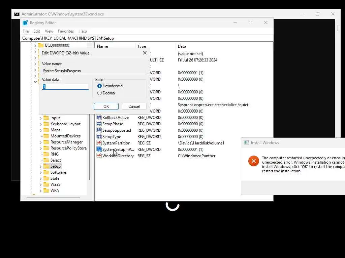Click the WorkingDirectory string value icon
This screenshot has height=258, width=345.
click(x=99, y=156)
